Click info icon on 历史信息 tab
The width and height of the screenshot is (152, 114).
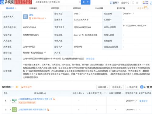coord(148,8)
